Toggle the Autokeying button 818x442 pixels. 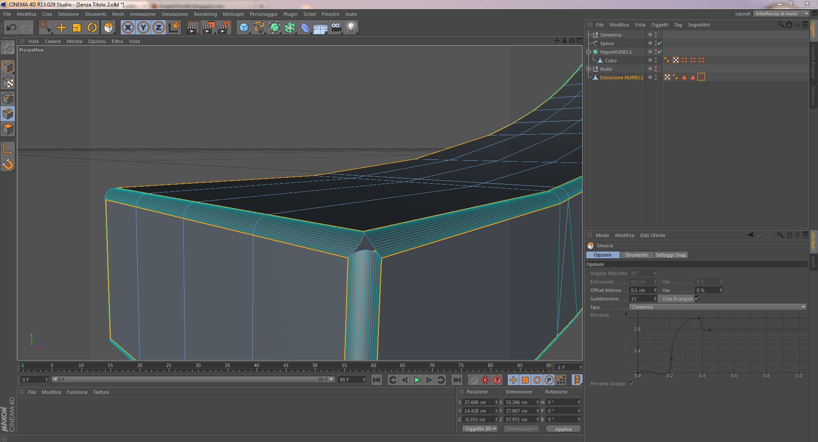tap(485, 380)
